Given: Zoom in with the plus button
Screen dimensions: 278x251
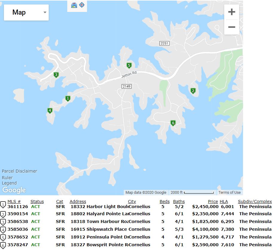Looking at the screenshot, I should pos(232,12).
